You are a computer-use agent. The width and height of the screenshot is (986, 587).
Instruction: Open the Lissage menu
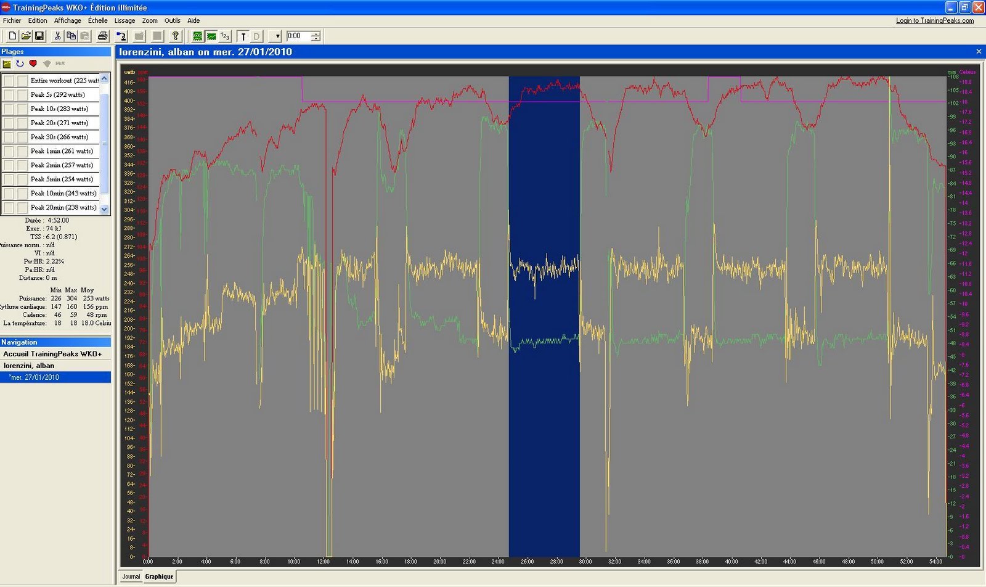coord(124,20)
